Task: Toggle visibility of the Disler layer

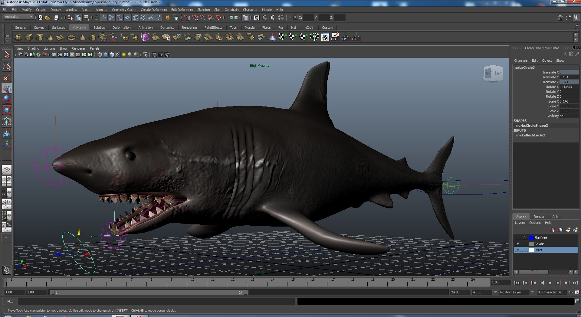Action: coord(518,250)
